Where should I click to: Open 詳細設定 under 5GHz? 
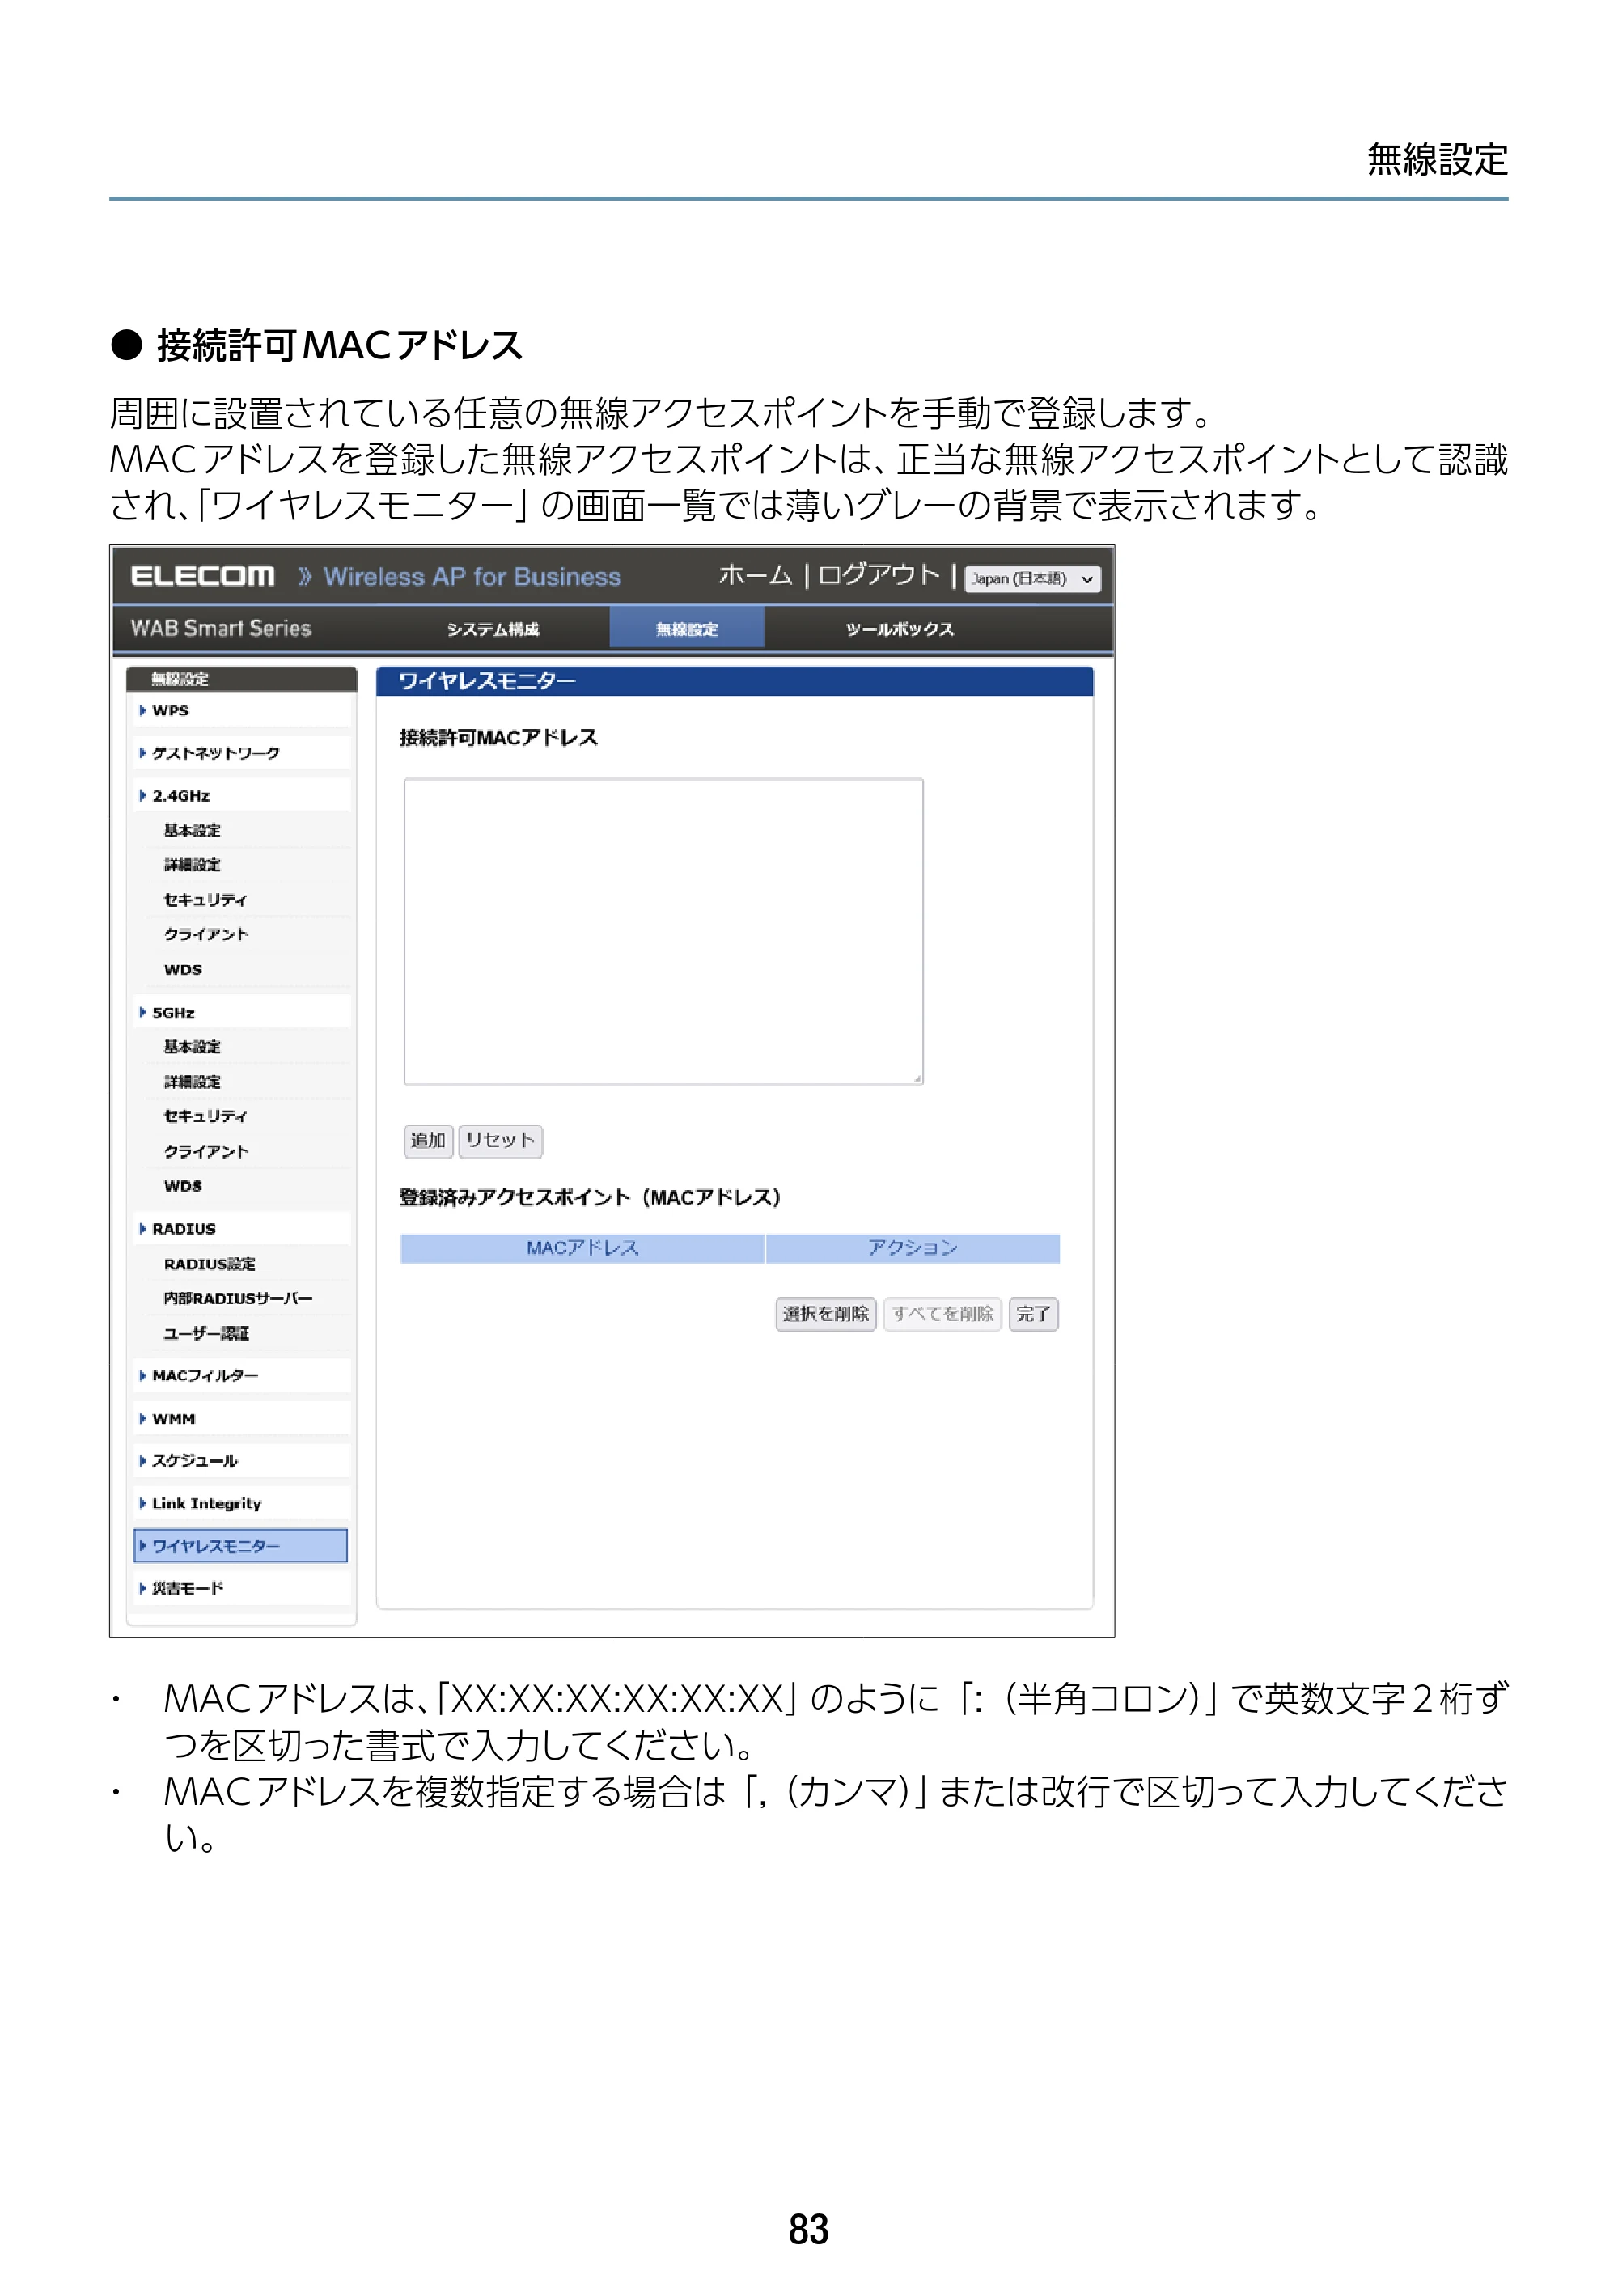click(x=192, y=1081)
